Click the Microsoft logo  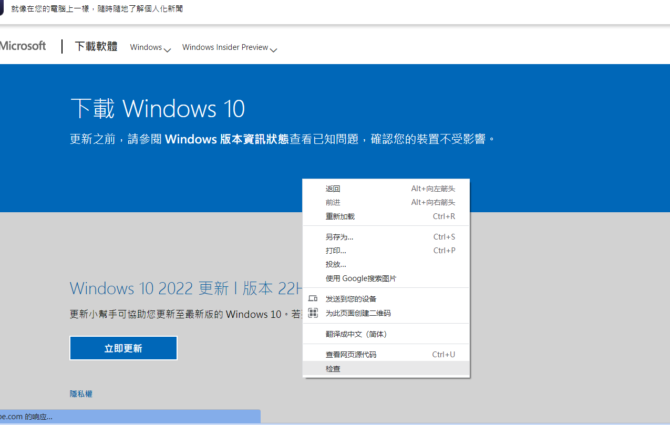click(23, 46)
